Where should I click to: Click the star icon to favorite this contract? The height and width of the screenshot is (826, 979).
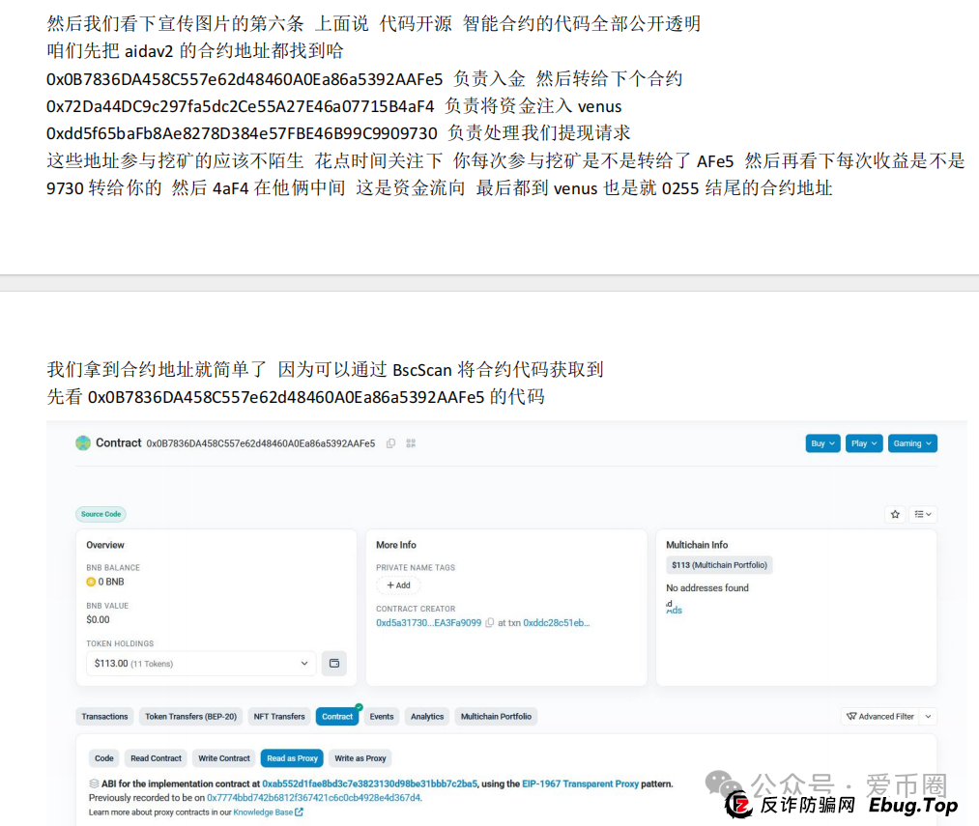click(x=895, y=514)
